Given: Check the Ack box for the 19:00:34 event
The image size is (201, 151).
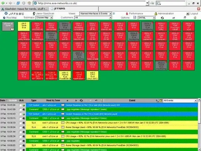Looking at the screenshot, I should coord(20,136).
